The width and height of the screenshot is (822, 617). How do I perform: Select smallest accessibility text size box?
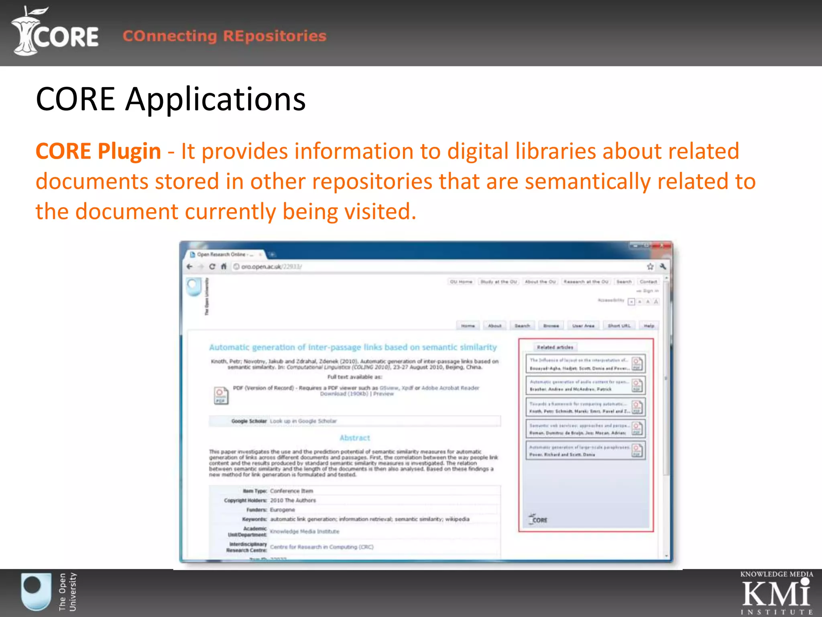(x=631, y=302)
